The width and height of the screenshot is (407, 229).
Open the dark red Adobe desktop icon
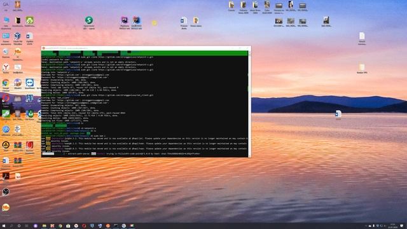[6, 176]
